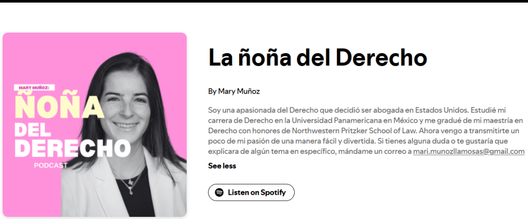
Task: Click the white DEL text on cover
Action: (x=33, y=129)
